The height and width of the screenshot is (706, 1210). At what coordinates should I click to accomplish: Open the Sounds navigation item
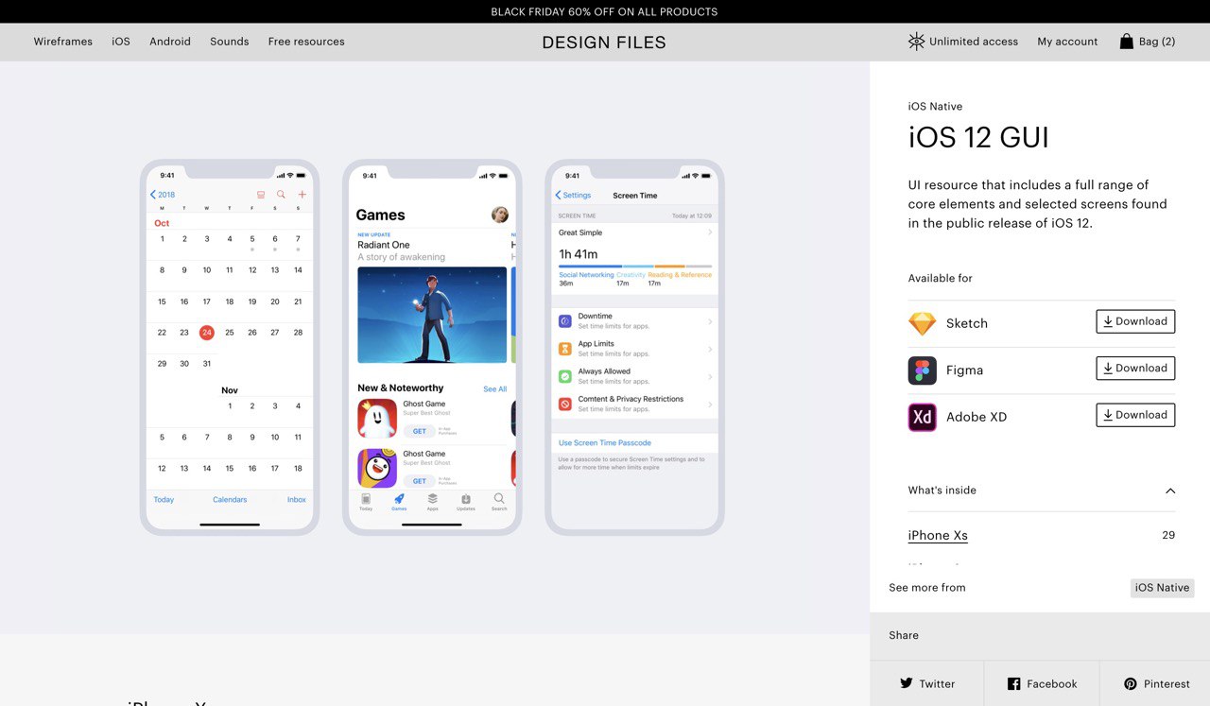point(230,42)
